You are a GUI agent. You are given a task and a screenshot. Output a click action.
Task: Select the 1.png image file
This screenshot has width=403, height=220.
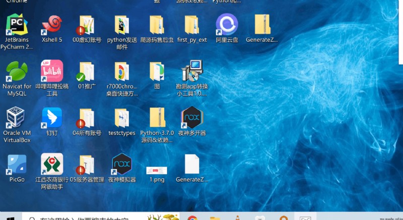click(x=157, y=170)
